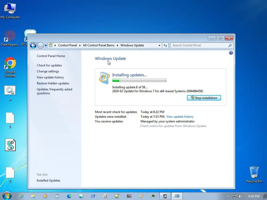Image resolution: width=267 pixels, height=200 pixels.
Task: Click Check online for updates from Windows Update
Action: [173, 126]
